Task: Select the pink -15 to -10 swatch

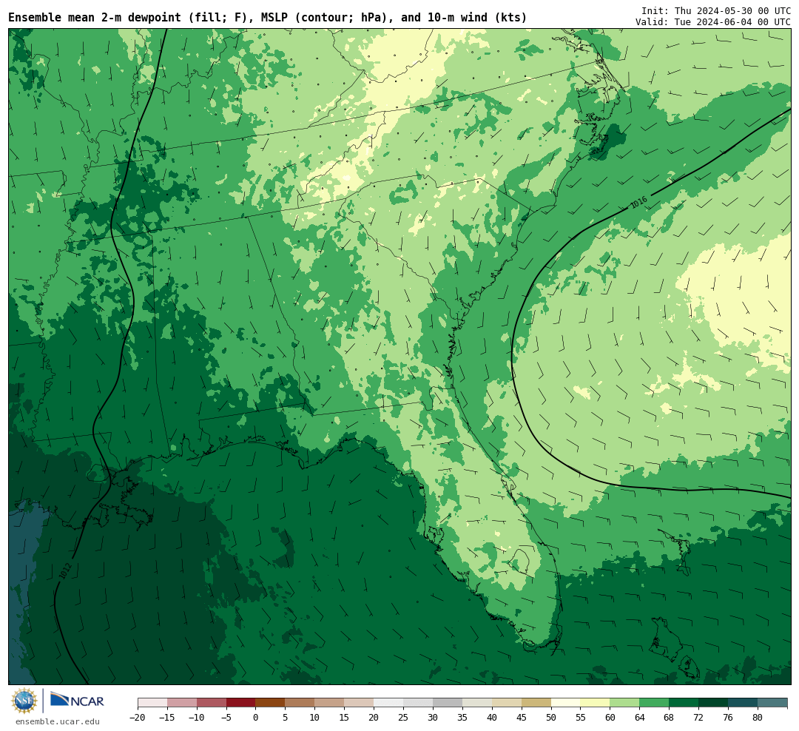Action: coord(182,703)
